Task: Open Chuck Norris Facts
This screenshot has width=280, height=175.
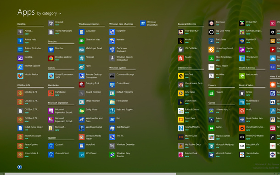Action: (x=190, y=85)
